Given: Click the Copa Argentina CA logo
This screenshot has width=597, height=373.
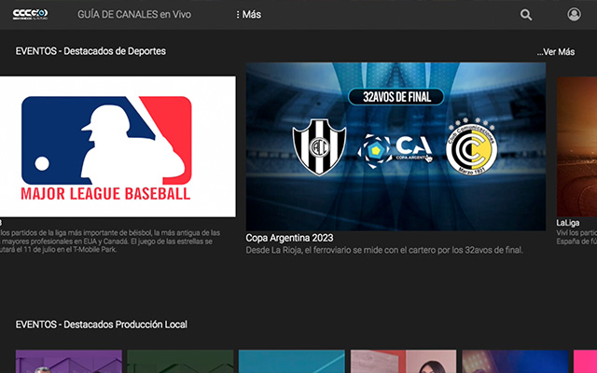Looking at the screenshot, I should 396,149.
